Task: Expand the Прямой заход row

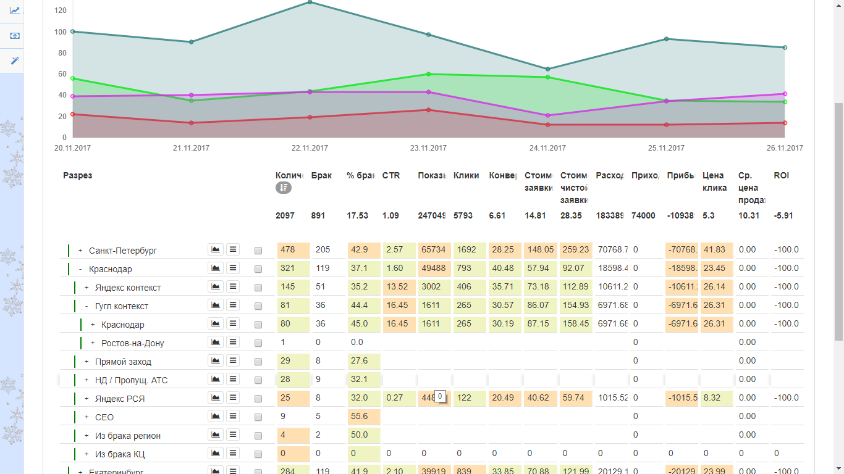Action: pyautogui.click(x=87, y=362)
